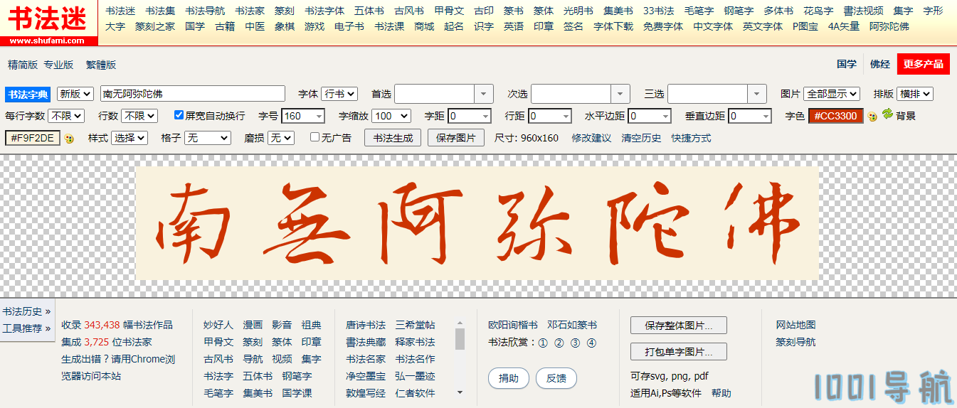Image resolution: width=957 pixels, height=408 pixels.
Task: Open the 快捷方式 link
Action: [x=691, y=138]
